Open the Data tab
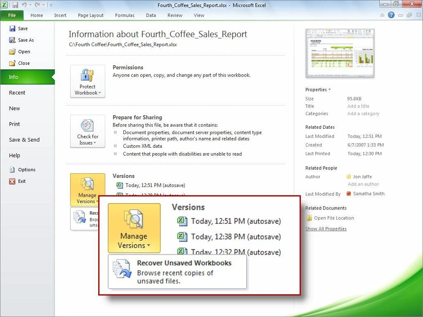The image size is (423, 317). point(151,15)
